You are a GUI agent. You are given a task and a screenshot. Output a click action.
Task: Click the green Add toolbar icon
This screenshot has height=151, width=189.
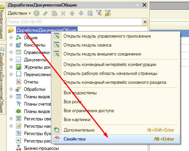click(x=37, y=13)
